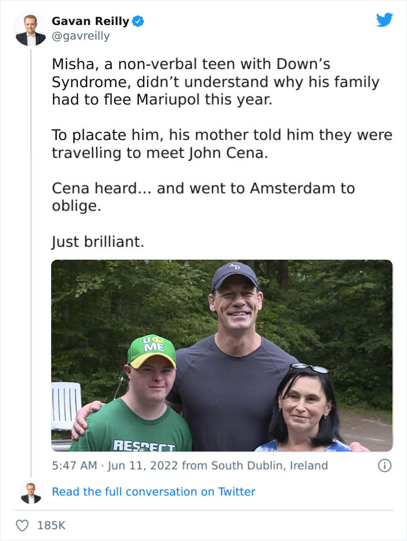View the 185K likes count
407x541 pixels.
(x=51, y=525)
